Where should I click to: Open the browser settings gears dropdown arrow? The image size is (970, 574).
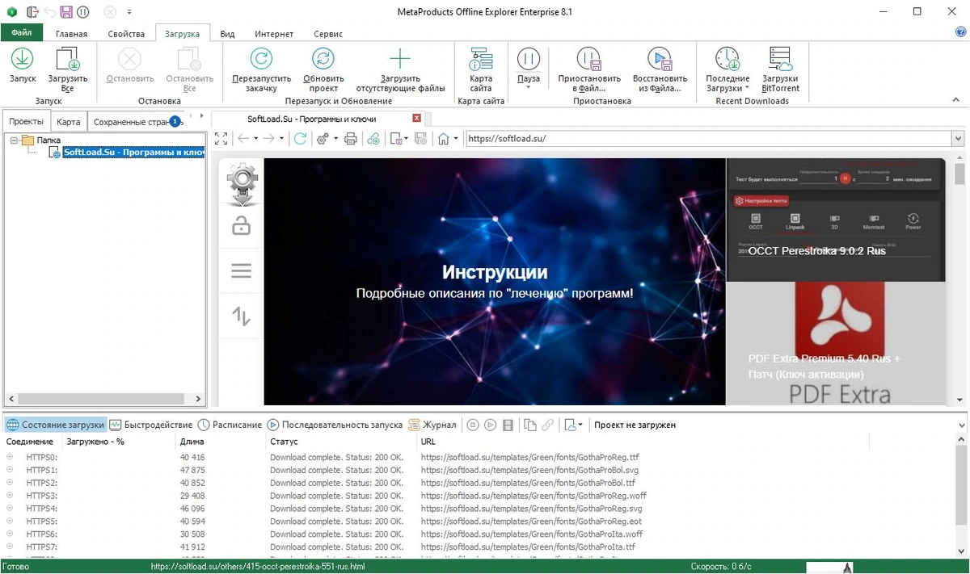pos(335,139)
